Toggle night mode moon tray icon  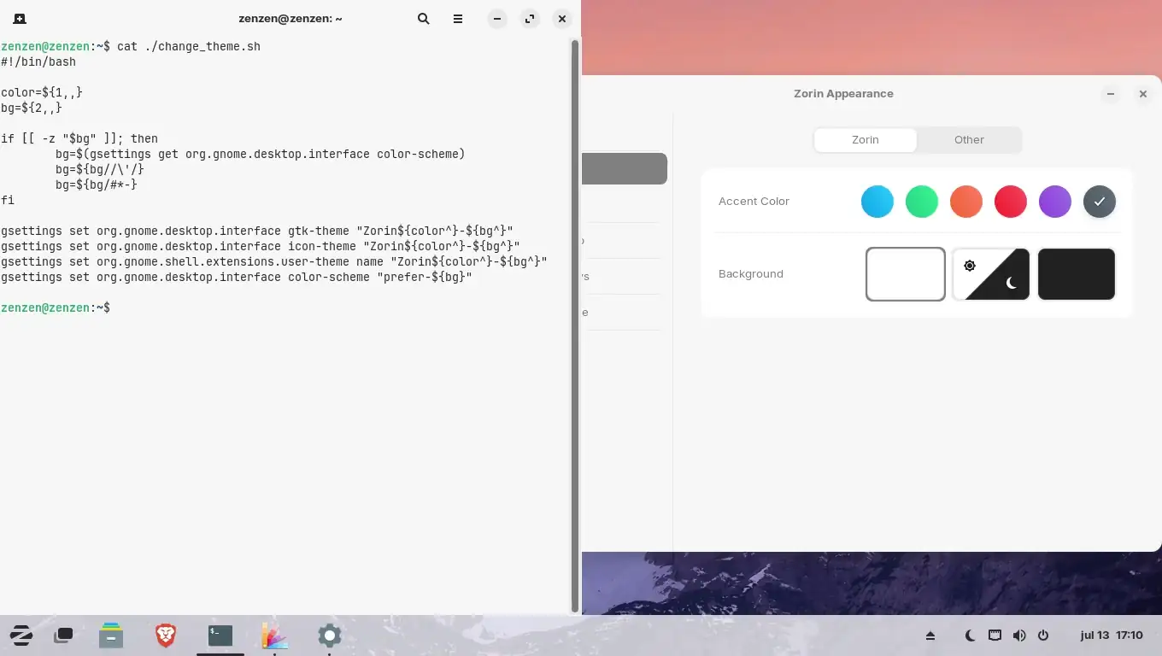(971, 635)
